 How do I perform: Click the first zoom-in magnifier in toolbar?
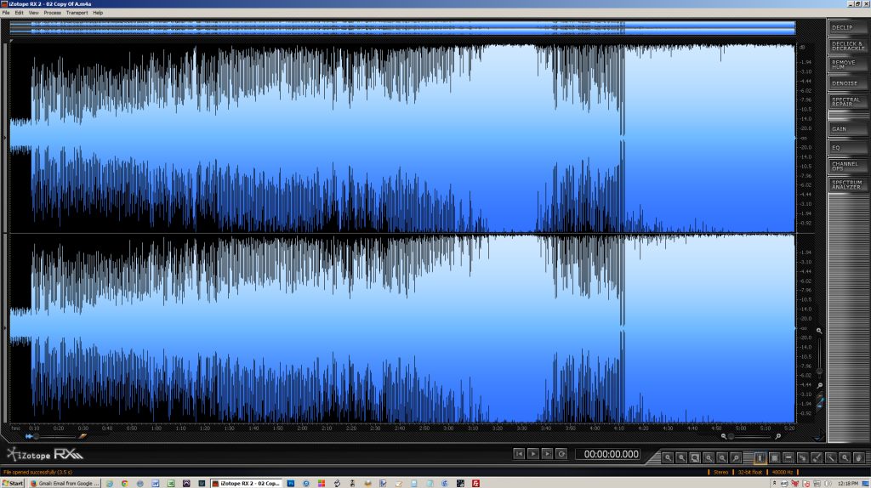(x=668, y=457)
